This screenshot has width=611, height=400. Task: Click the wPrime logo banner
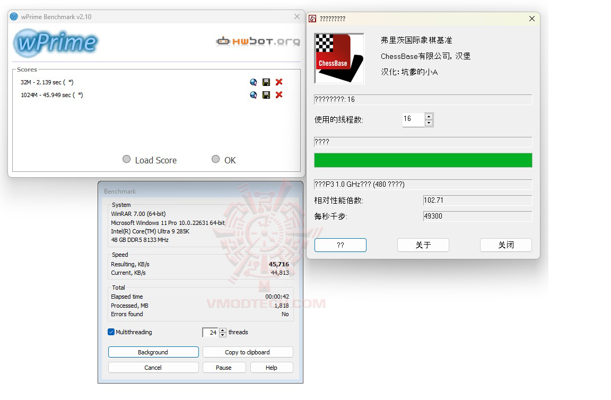55,43
